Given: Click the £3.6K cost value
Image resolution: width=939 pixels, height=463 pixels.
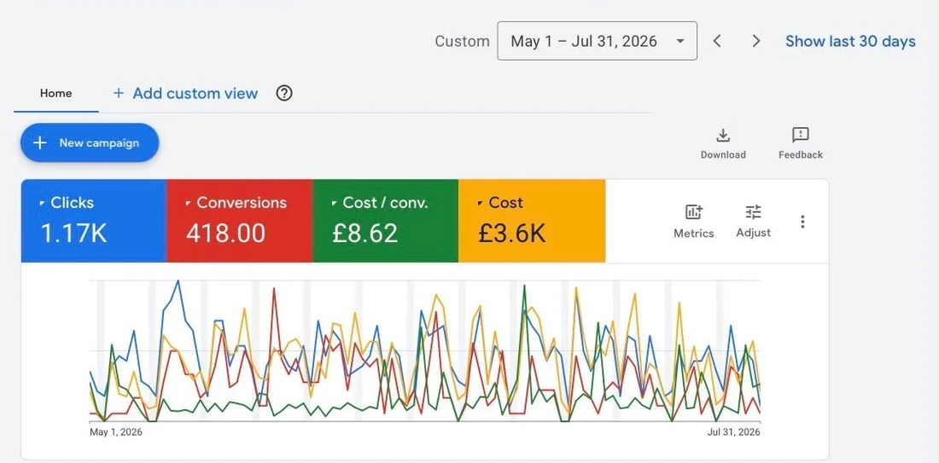Looking at the screenshot, I should tap(512, 233).
